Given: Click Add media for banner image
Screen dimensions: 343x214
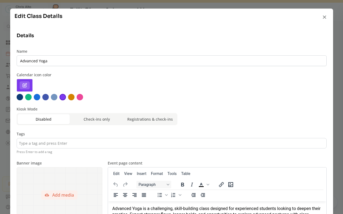Looking at the screenshot, I should click(59, 195).
